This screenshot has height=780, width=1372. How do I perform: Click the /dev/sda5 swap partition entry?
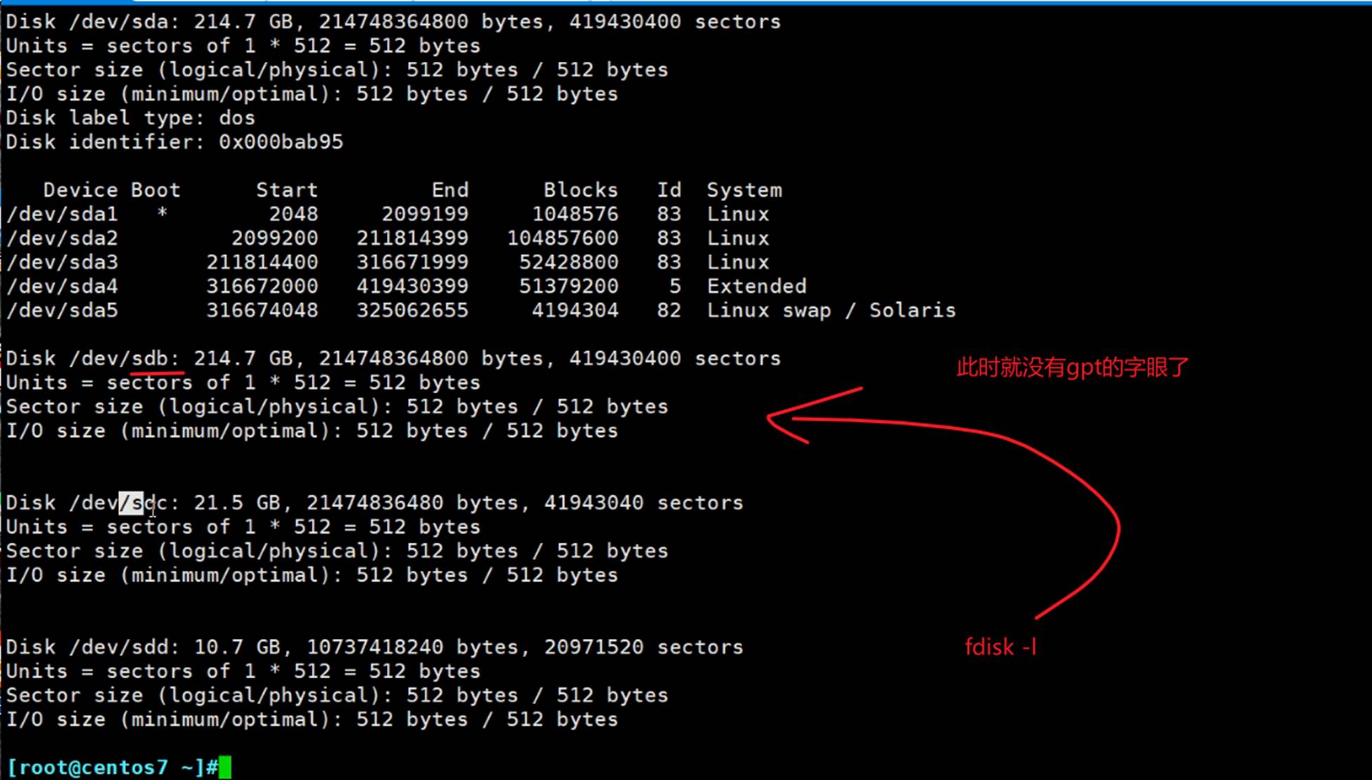click(62, 310)
